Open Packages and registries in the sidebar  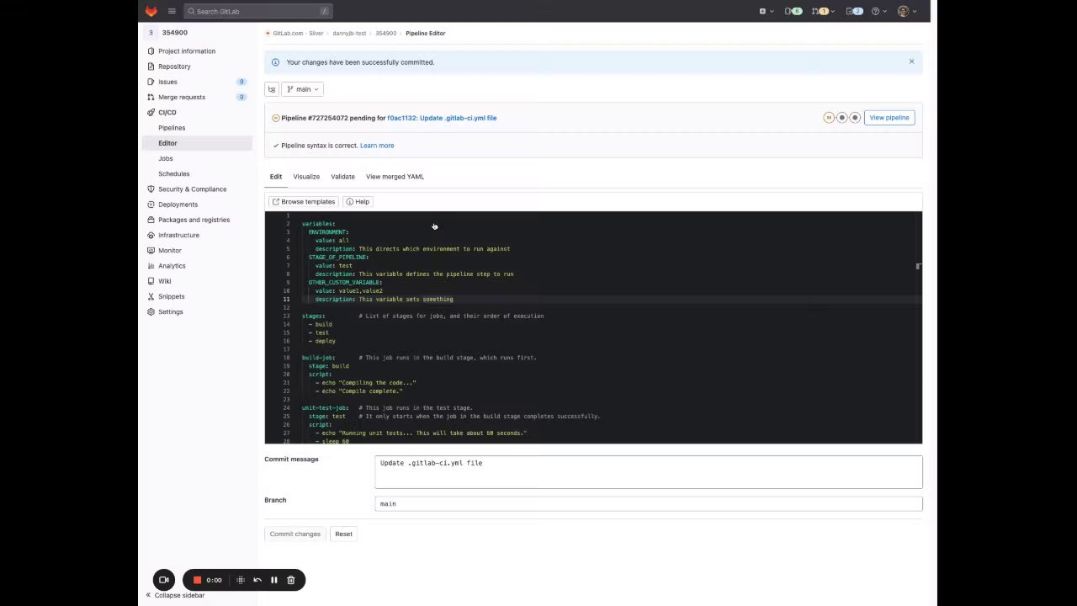pos(194,220)
